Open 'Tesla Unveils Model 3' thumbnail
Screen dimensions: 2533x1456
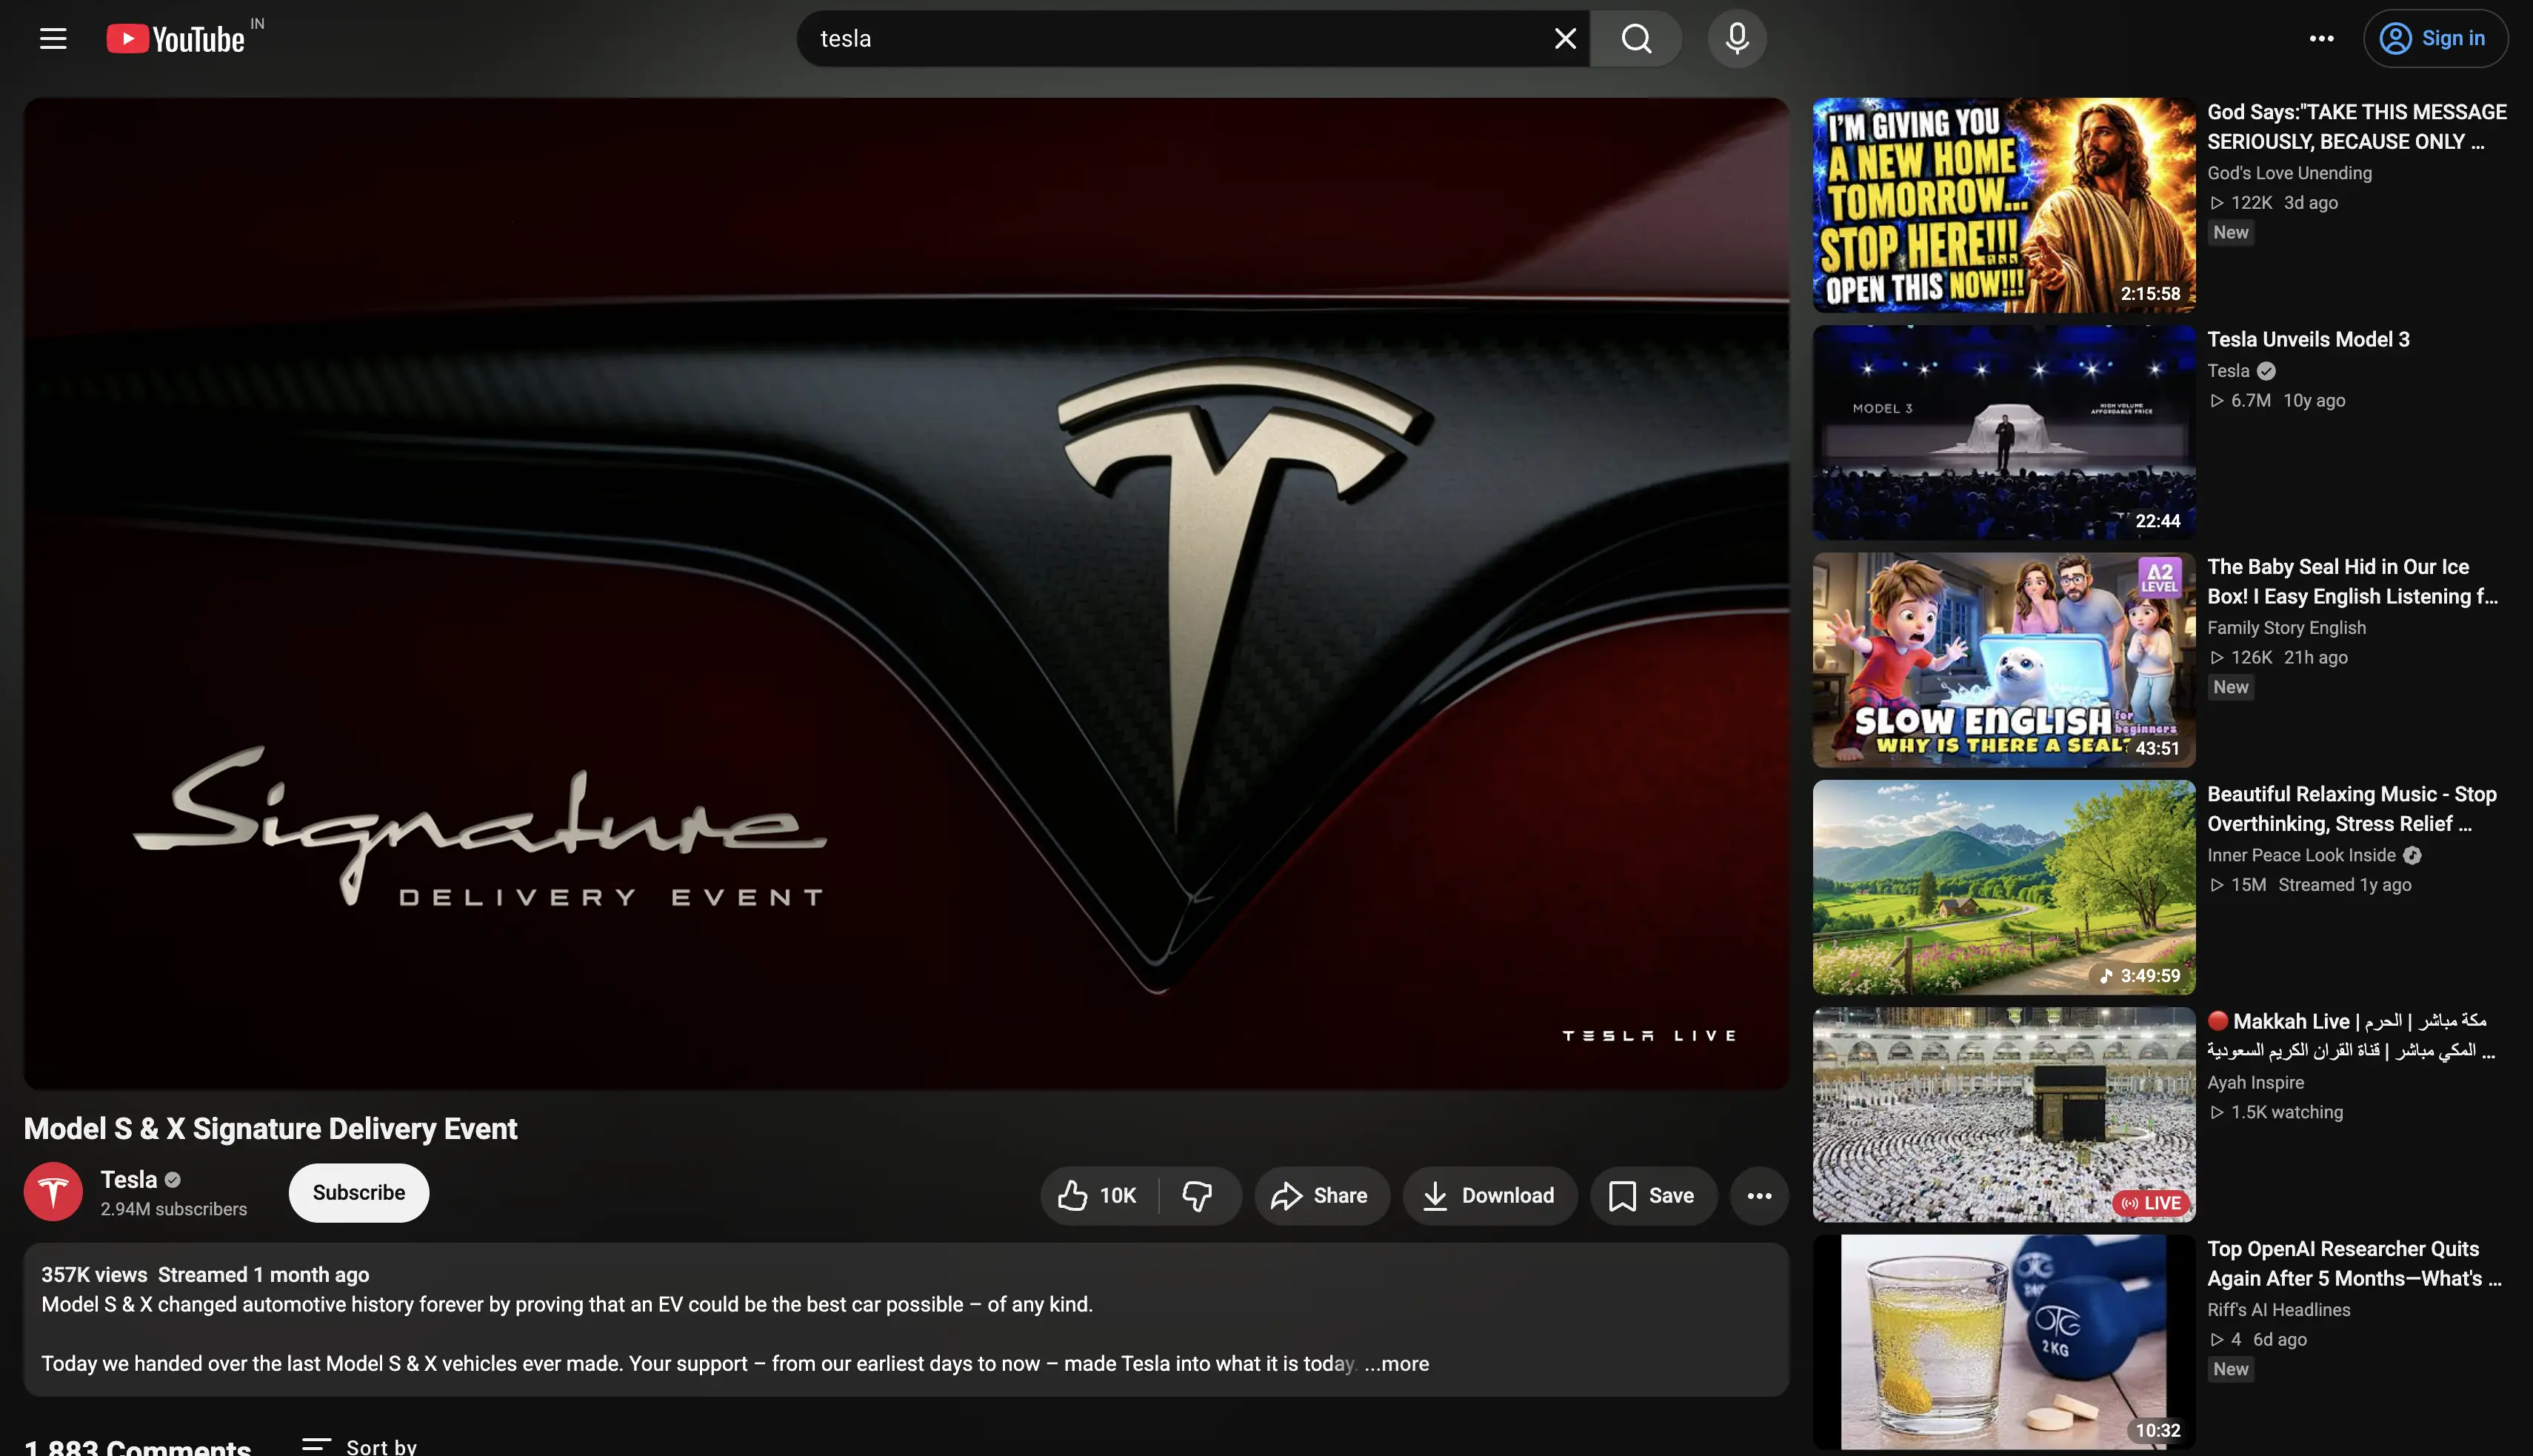[2004, 433]
